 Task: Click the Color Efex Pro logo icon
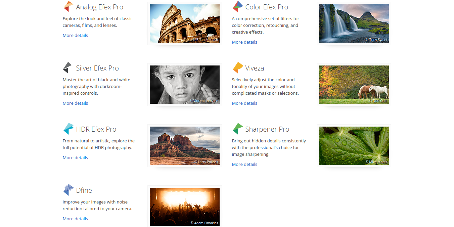click(x=237, y=7)
